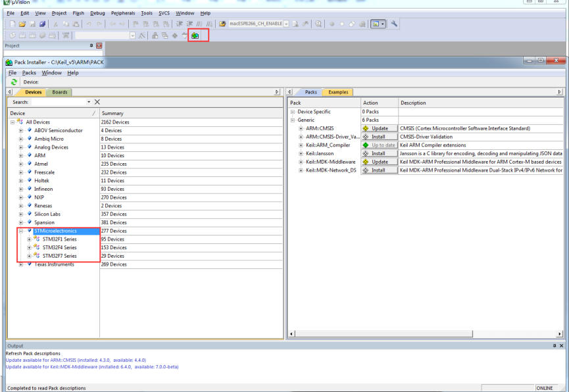Click the Undo arrow icon
The height and width of the screenshot is (392, 569).
pos(89,24)
